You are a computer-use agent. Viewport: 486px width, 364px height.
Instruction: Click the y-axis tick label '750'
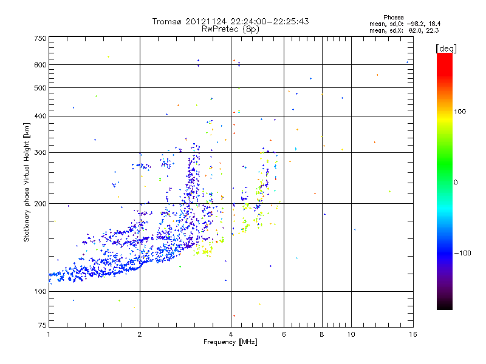[x=40, y=38]
